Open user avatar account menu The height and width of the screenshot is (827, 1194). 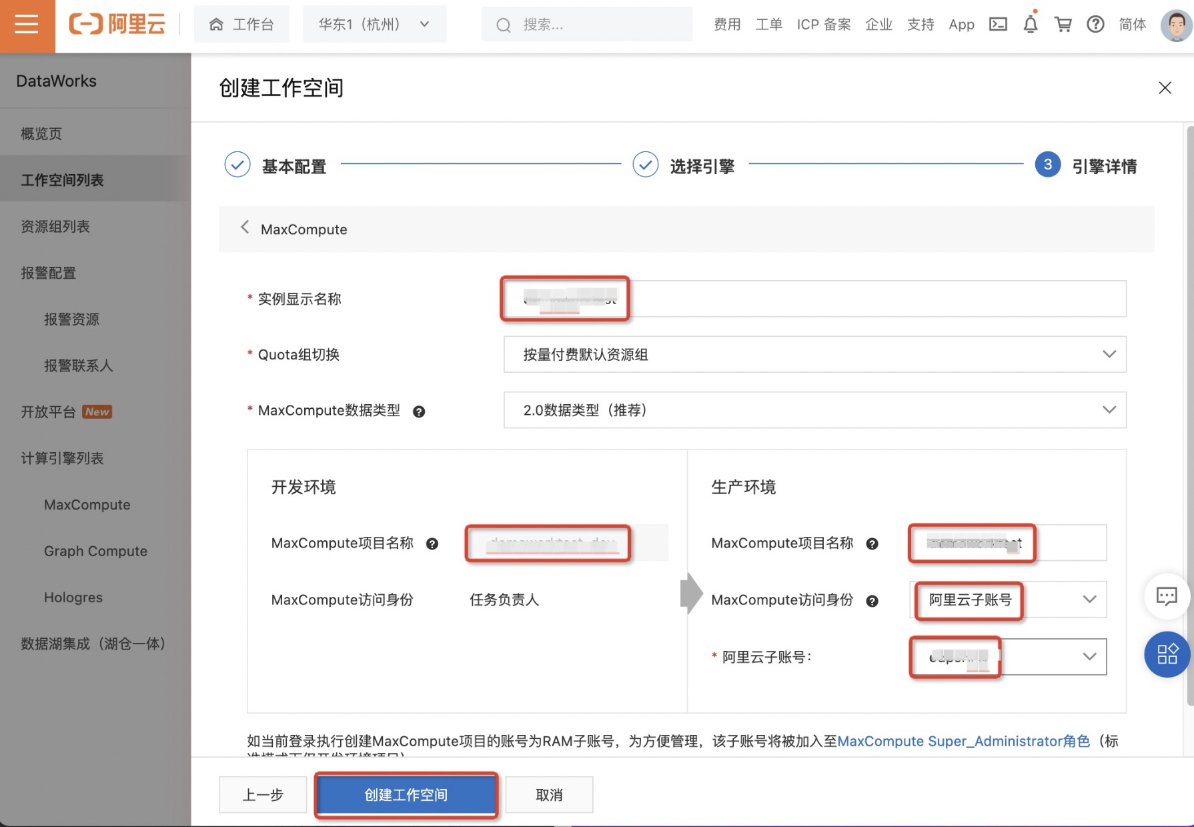tap(1176, 25)
